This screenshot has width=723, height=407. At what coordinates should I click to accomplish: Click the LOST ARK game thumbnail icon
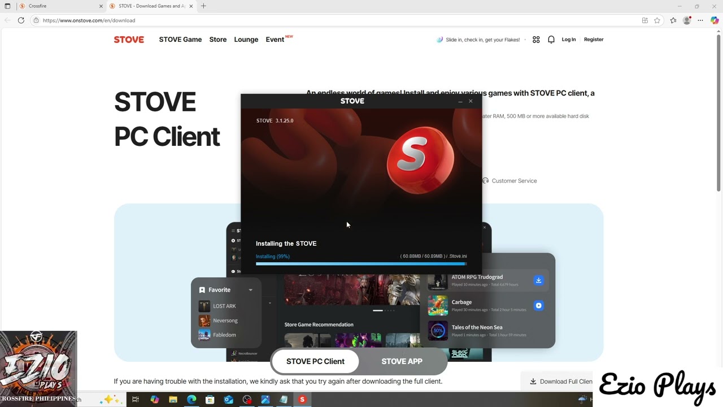[x=204, y=306]
